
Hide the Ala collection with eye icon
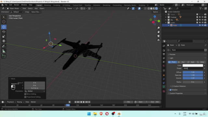click(202, 20)
